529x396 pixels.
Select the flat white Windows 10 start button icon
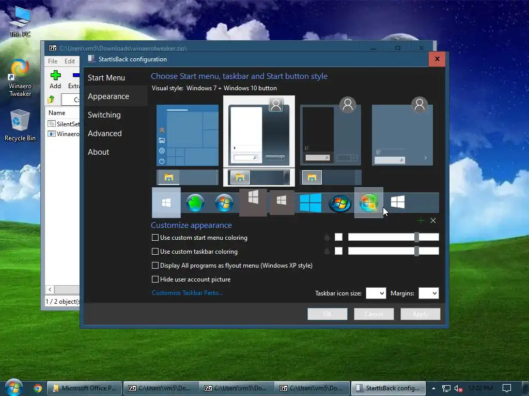pos(166,203)
